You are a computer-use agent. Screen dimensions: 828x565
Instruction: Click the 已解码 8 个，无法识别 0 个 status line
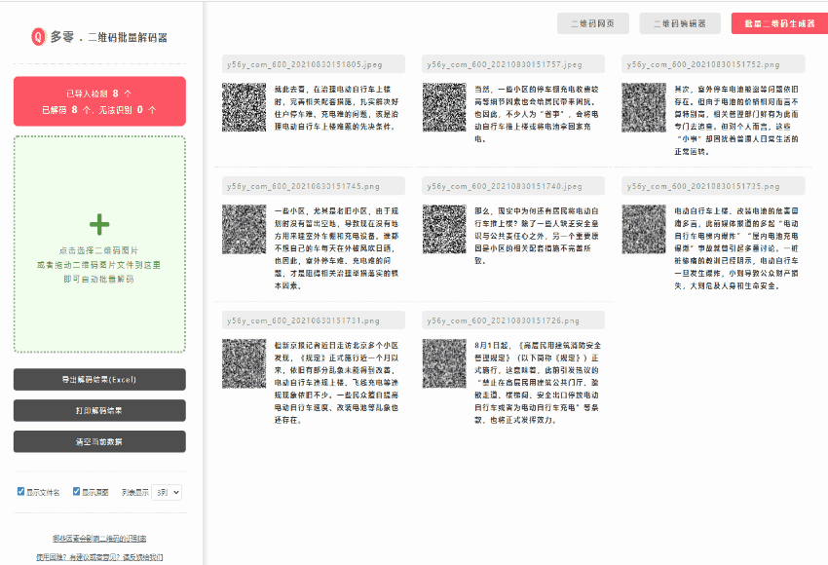pos(99,110)
